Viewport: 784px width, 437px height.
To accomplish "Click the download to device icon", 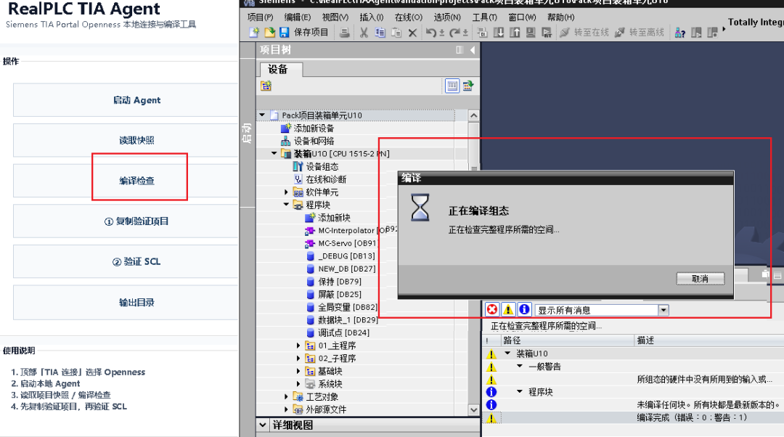I will (499, 33).
